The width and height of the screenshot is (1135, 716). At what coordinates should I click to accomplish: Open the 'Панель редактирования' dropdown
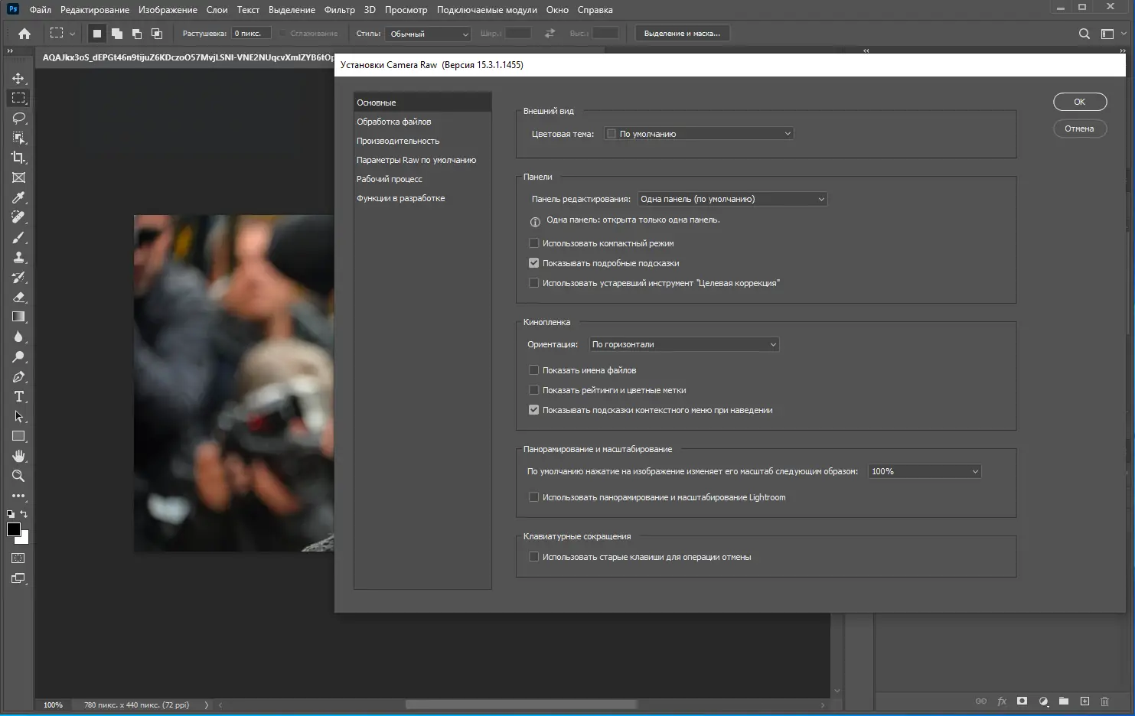point(732,199)
